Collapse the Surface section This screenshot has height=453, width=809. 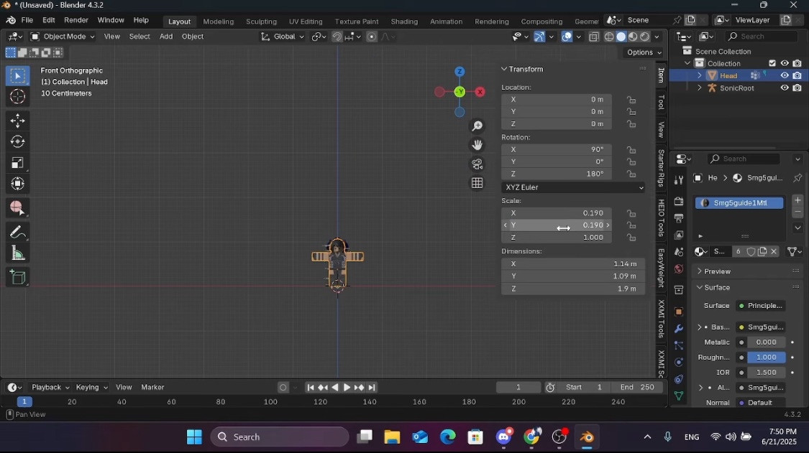(x=700, y=287)
